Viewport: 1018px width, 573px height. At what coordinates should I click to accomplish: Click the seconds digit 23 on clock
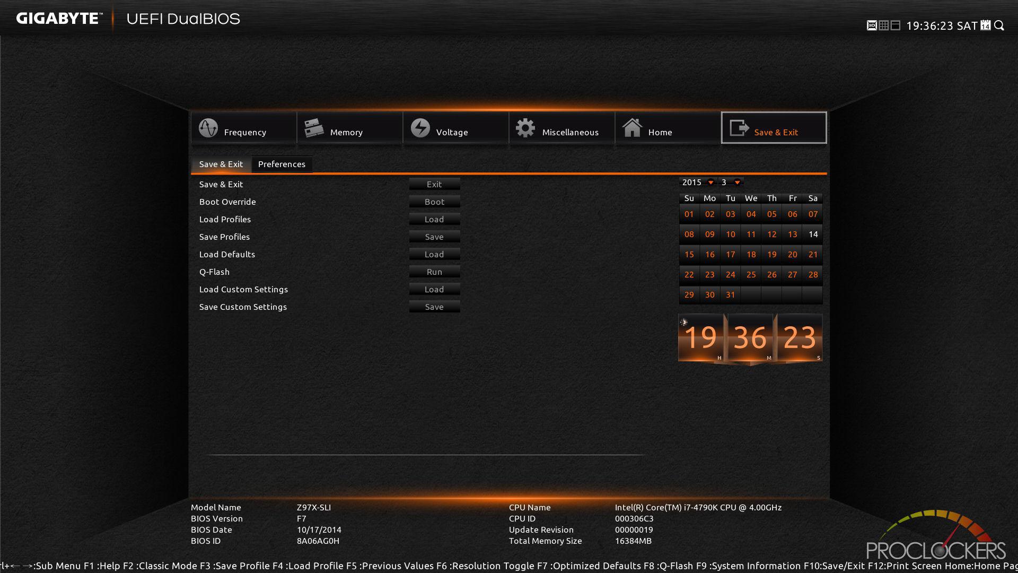coord(800,337)
